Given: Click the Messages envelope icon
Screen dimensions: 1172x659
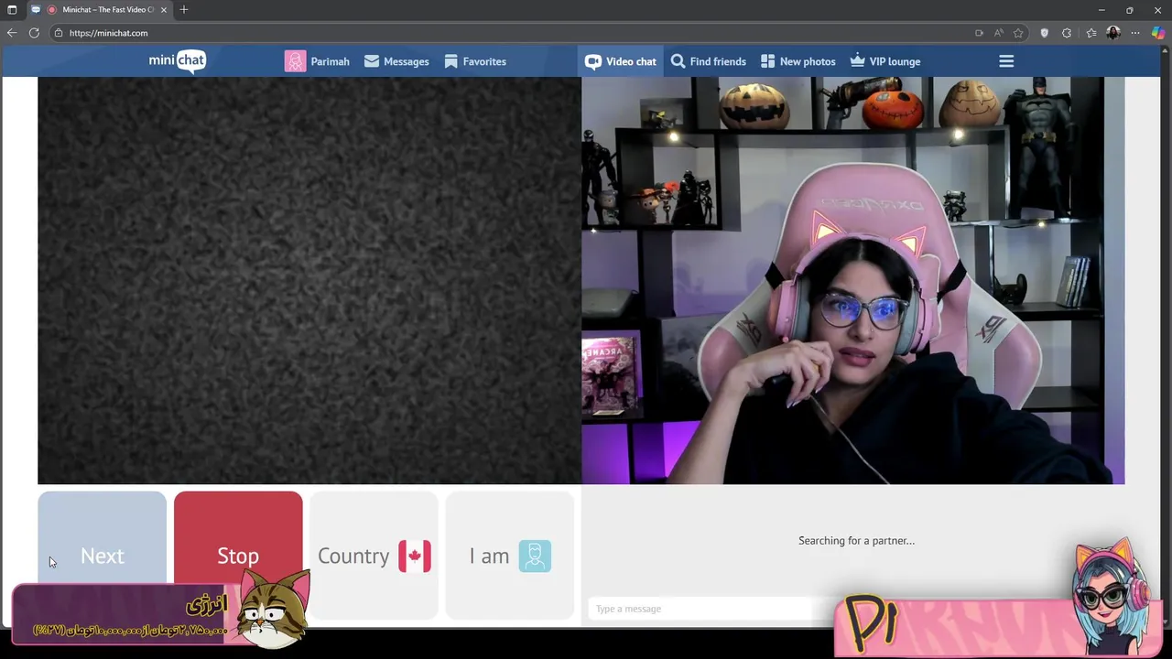Looking at the screenshot, I should point(372,61).
